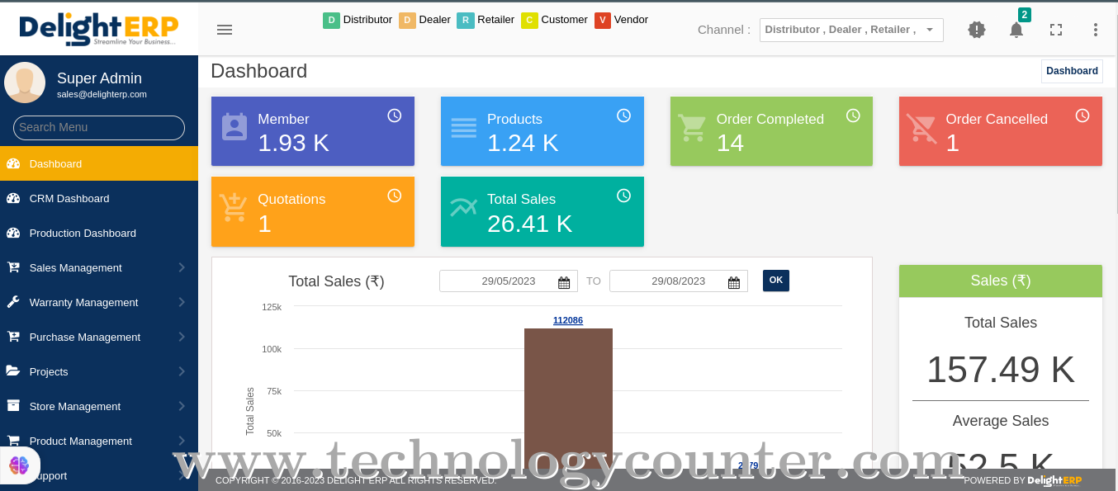Open CRM Dashboard from sidebar
Image resolution: width=1118 pixels, height=491 pixels.
tap(99, 198)
